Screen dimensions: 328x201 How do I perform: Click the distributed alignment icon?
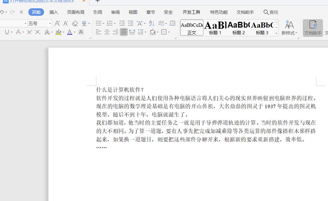[x=132, y=32]
